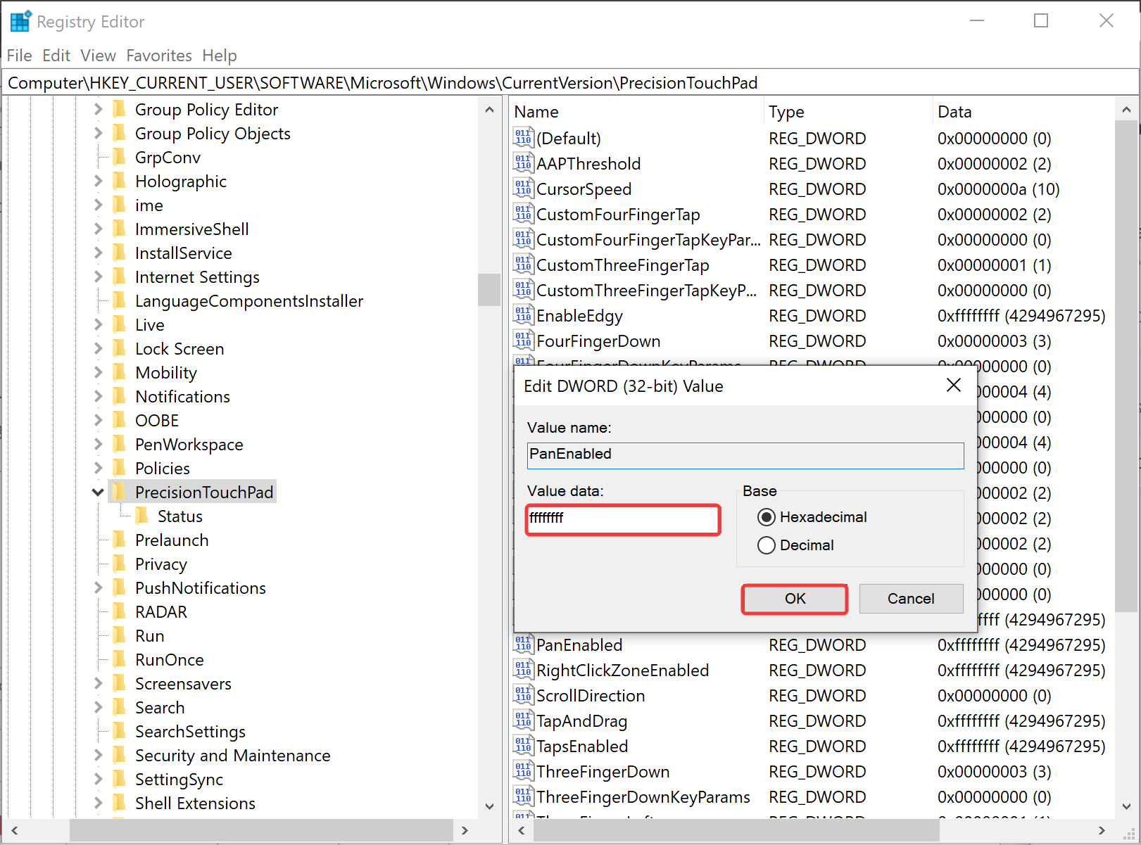Click the values pane scroll-down arrow
This screenshot has width=1141, height=845.
point(1126,806)
